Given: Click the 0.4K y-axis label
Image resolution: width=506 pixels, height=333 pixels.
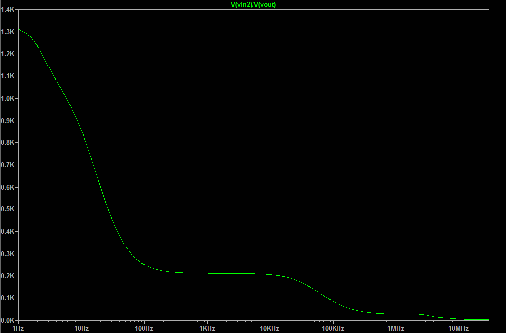Looking at the screenshot, I should (x=8, y=232).
